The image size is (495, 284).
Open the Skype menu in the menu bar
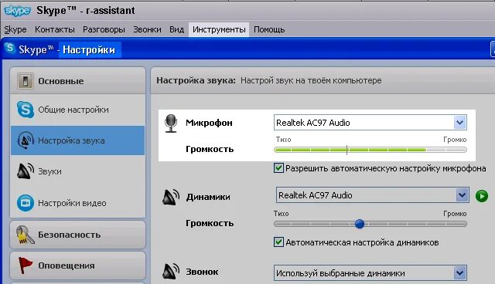[x=15, y=29]
